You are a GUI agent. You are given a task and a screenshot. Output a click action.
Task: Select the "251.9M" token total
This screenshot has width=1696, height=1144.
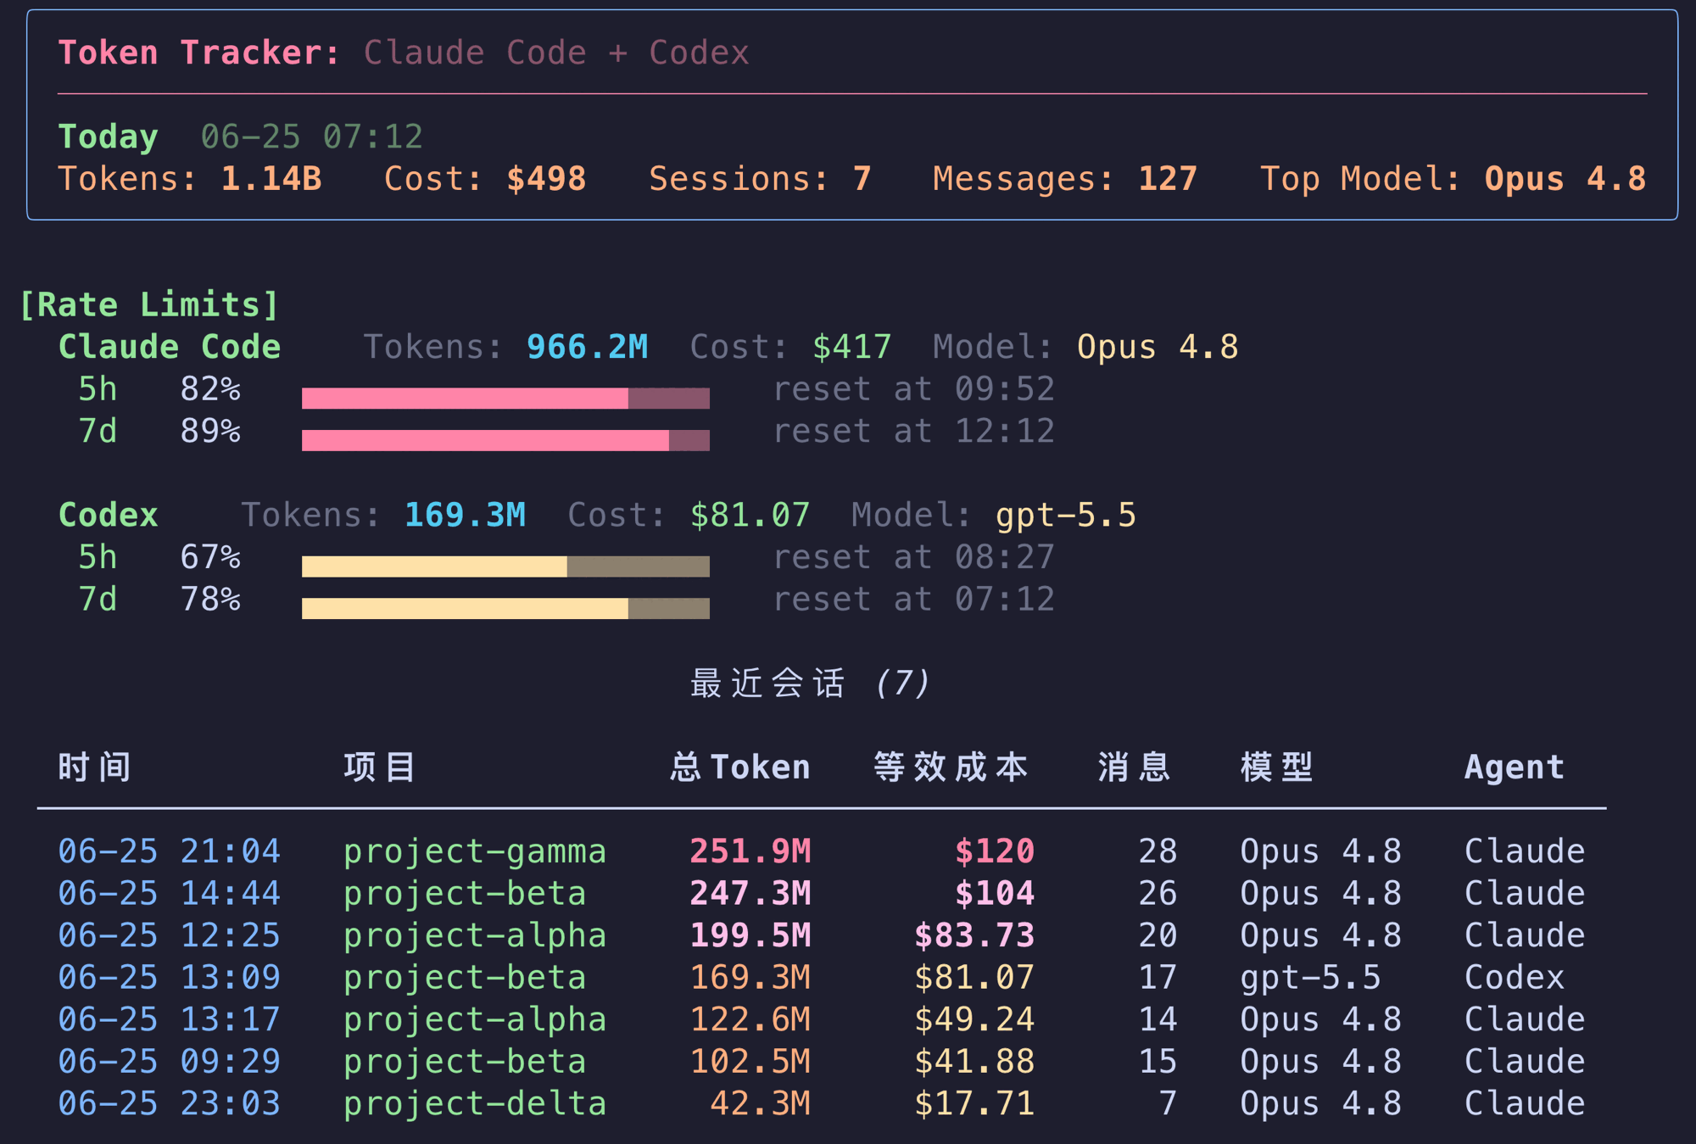(750, 851)
